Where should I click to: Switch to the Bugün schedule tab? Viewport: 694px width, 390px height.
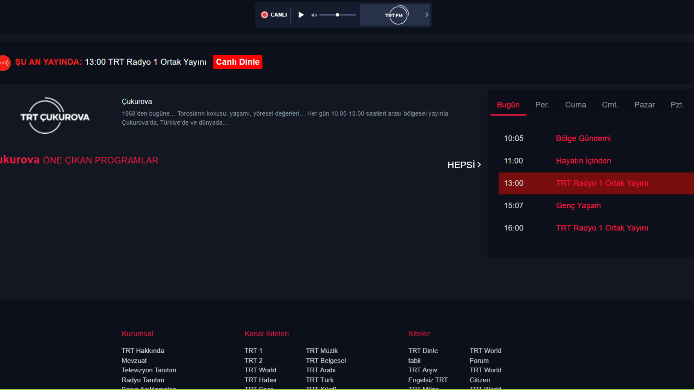508,105
